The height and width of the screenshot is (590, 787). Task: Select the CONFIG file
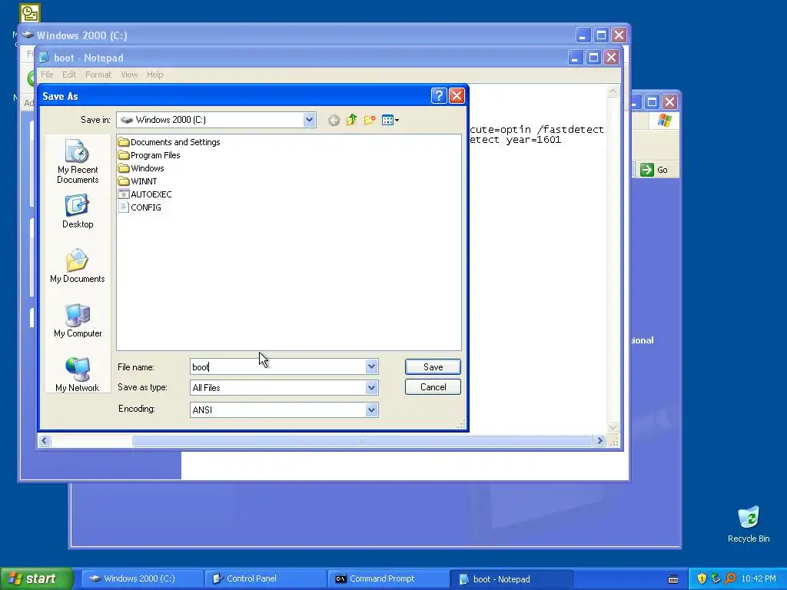click(x=140, y=207)
